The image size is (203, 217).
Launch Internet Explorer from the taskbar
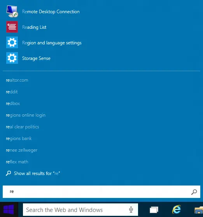point(176,209)
